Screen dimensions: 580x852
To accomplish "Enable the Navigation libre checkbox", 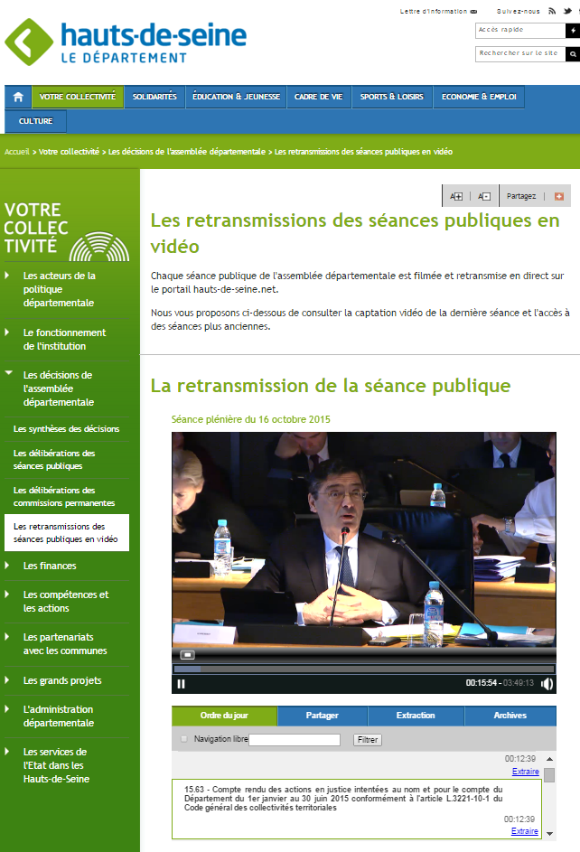I will click(x=184, y=739).
